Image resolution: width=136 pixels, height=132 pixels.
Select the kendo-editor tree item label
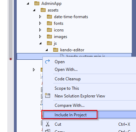click(x=72, y=50)
